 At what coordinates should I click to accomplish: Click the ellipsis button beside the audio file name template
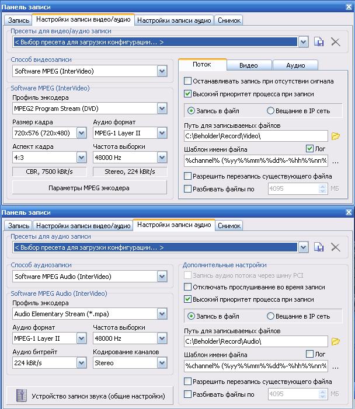coord(335,366)
